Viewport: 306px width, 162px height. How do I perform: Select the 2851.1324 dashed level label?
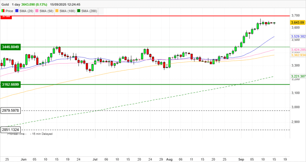[x=11, y=130]
